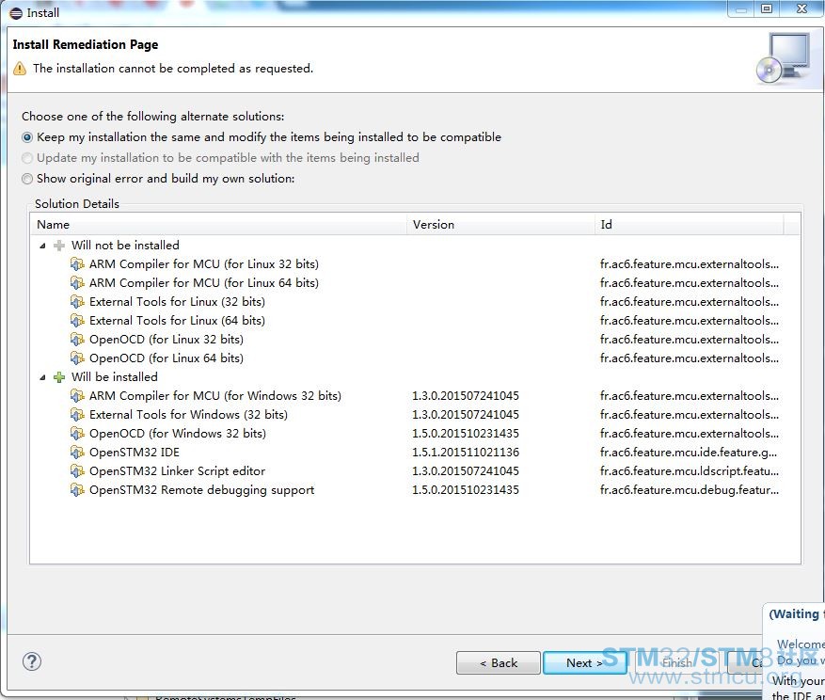Image resolution: width=825 pixels, height=700 pixels.
Task: Click the icon of External Tools for Windows (32 bits)
Action: click(x=77, y=415)
